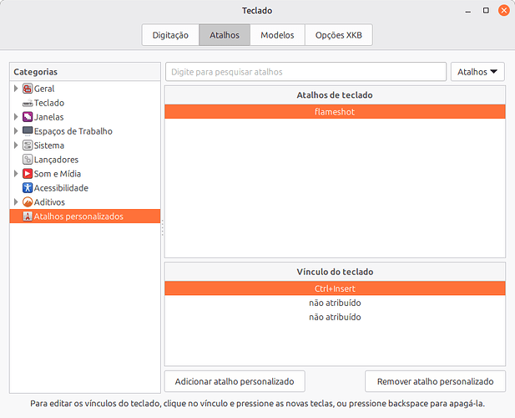Image resolution: width=515 pixels, height=418 pixels.
Task: Click the Som e Mídia icon
Action: pos(28,174)
